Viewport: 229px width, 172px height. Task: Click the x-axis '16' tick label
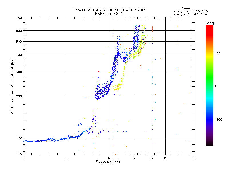195,158
